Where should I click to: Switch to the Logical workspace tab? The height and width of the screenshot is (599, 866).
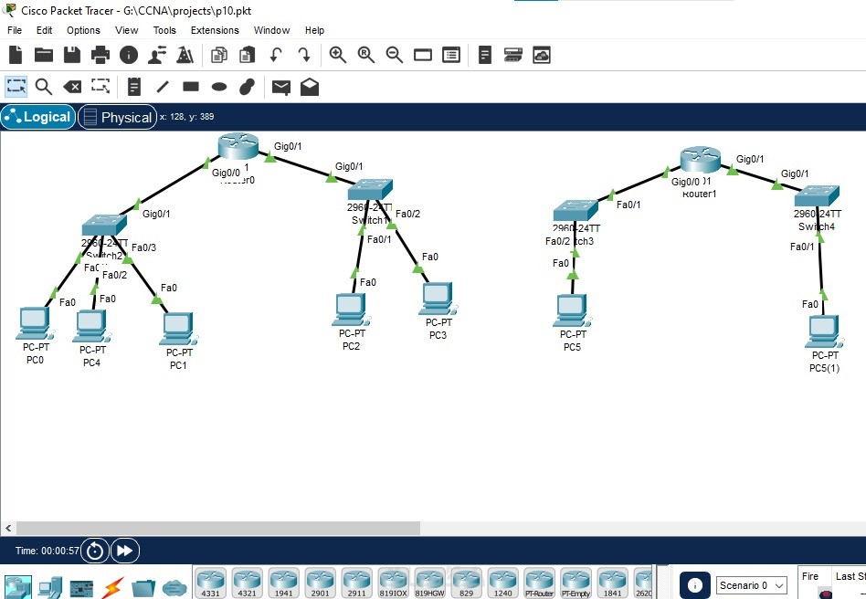click(38, 117)
